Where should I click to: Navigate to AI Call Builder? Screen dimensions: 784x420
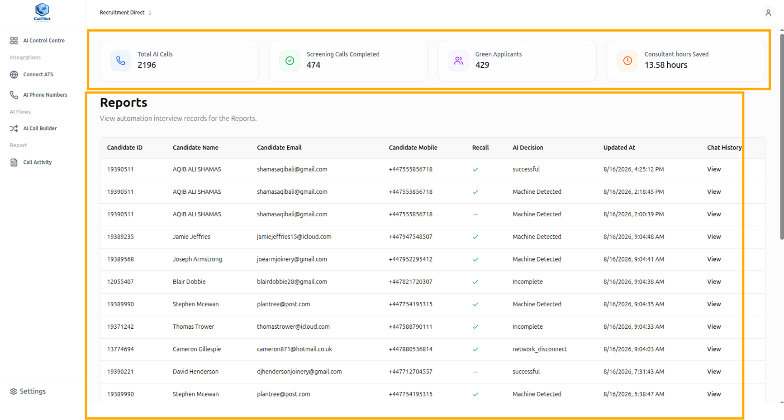40,128
